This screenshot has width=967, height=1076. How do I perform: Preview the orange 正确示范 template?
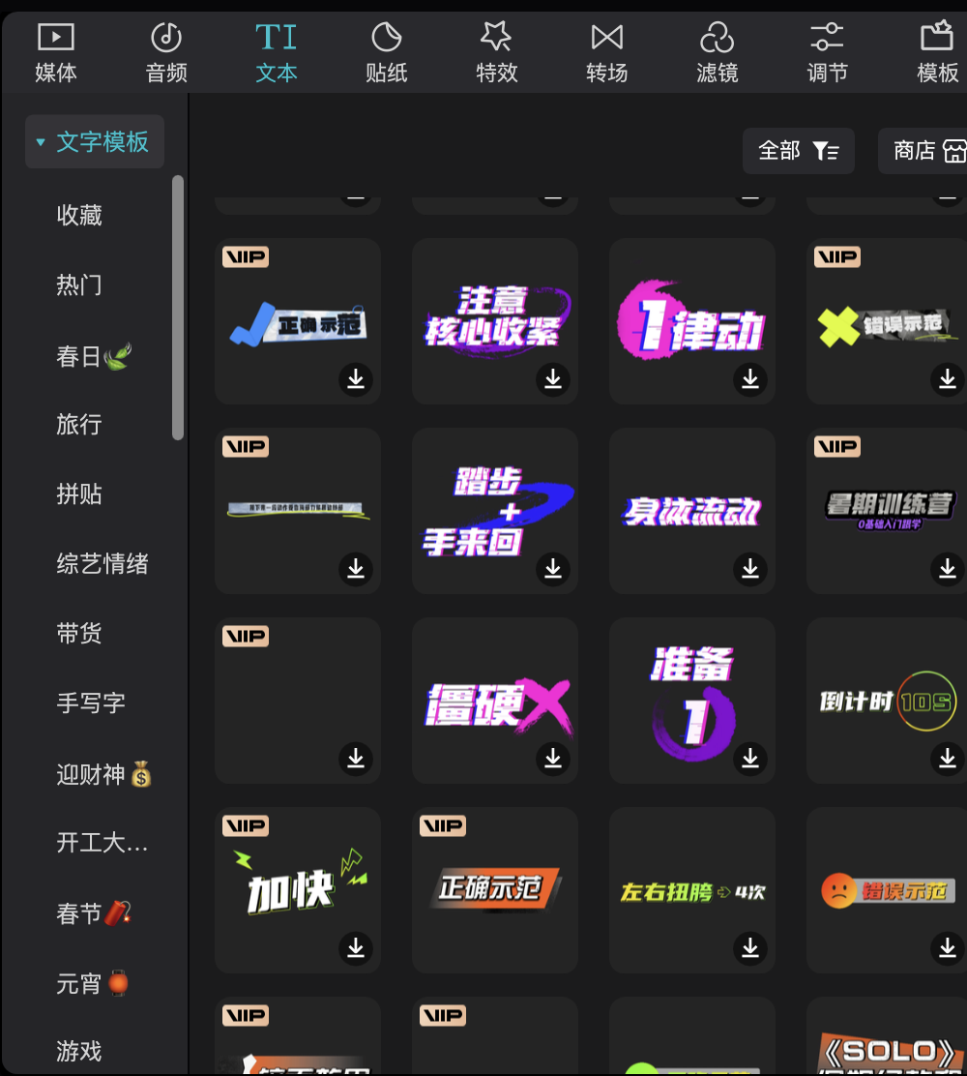494,889
